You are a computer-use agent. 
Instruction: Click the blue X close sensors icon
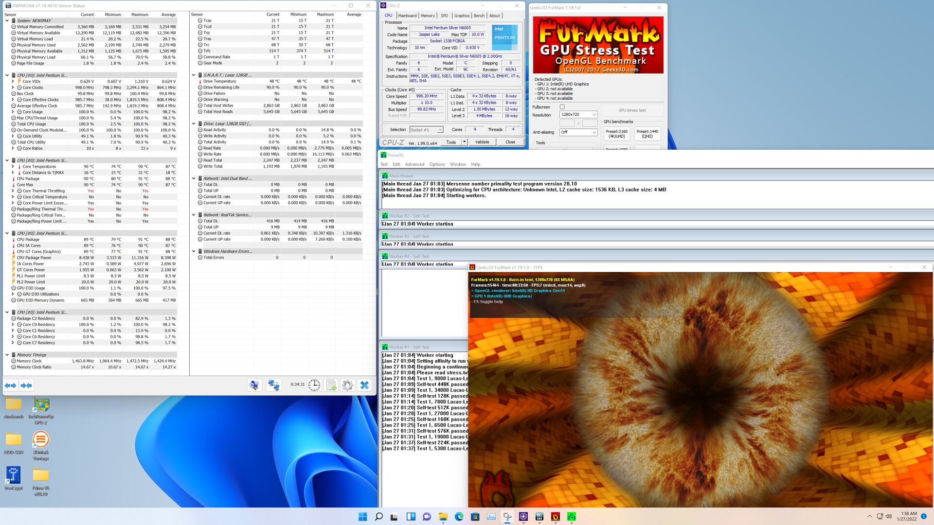click(364, 385)
